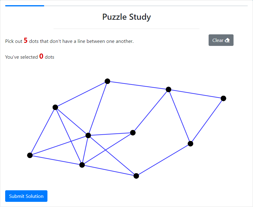Screen dimensions: 253x207
Task: Click the "You've selected" status text
Action: tap(22, 57)
